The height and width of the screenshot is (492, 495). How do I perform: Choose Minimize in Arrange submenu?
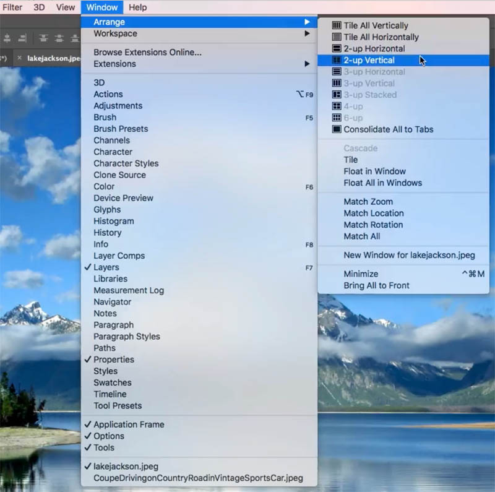pos(403,274)
